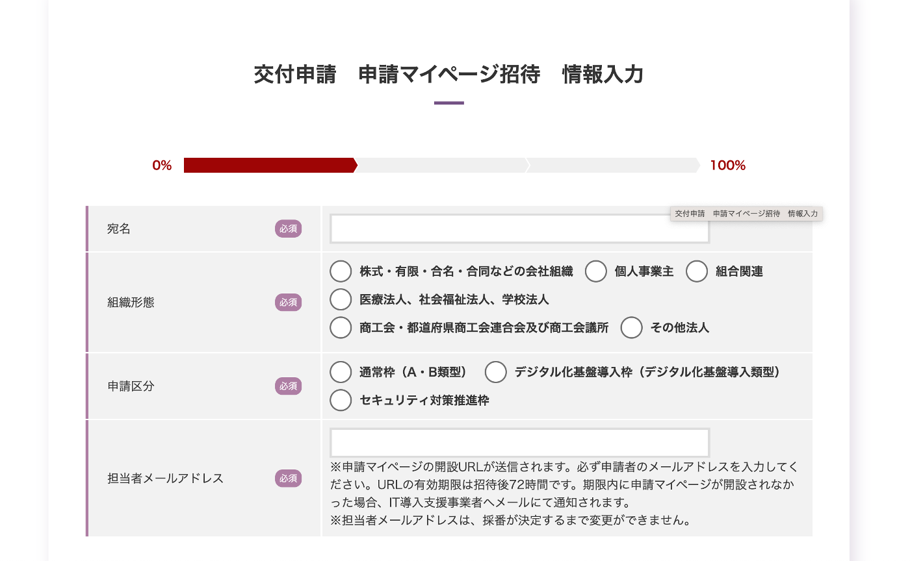The width and height of the screenshot is (910, 561).
Task: Click the 交付申請 申請マイページ招待 tooltip label
Action: tap(745, 214)
